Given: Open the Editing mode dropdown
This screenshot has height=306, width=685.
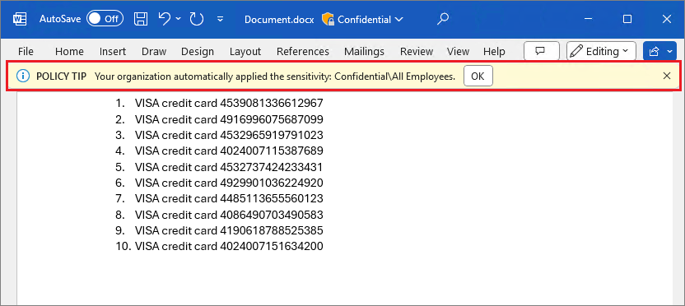Looking at the screenshot, I should (601, 51).
